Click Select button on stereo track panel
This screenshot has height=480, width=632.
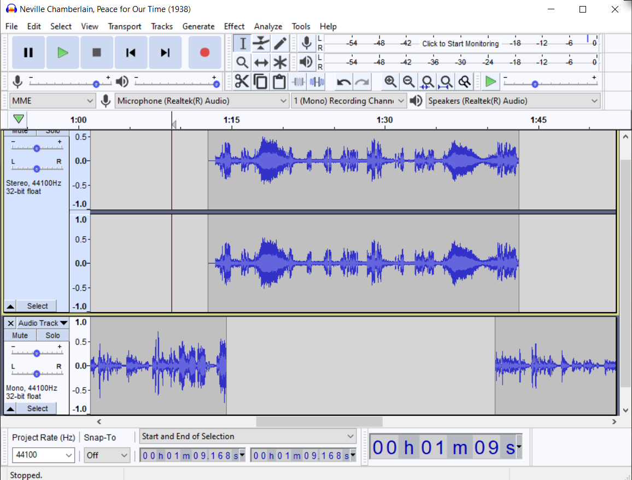click(37, 306)
